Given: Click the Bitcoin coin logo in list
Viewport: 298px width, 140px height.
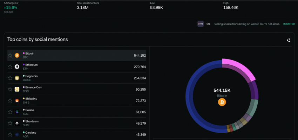Looking at the screenshot, I should click(17, 55).
